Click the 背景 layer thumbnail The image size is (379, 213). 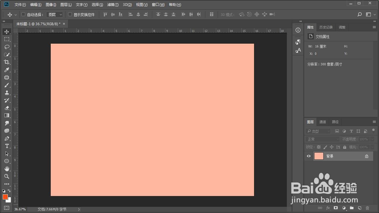pos(319,156)
